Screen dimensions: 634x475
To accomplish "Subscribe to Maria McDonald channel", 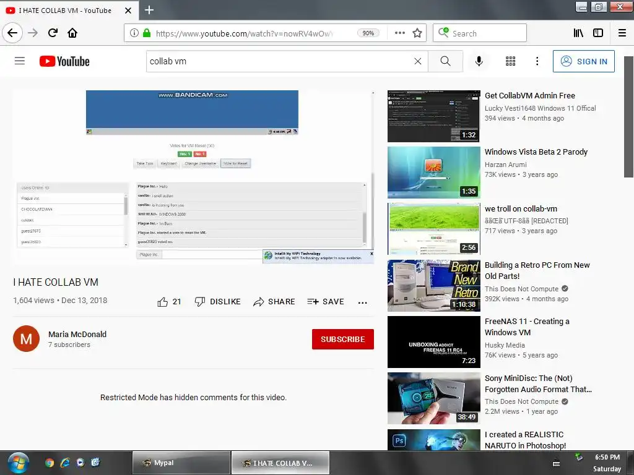I will (x=343, y=340).
